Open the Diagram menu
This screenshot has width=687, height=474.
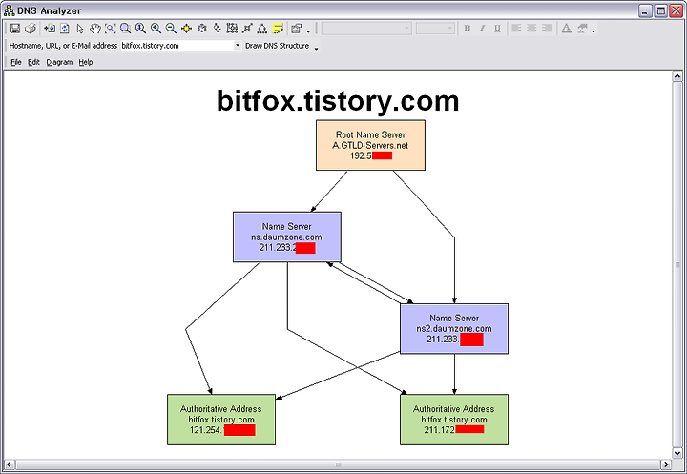tap(59, 62)
